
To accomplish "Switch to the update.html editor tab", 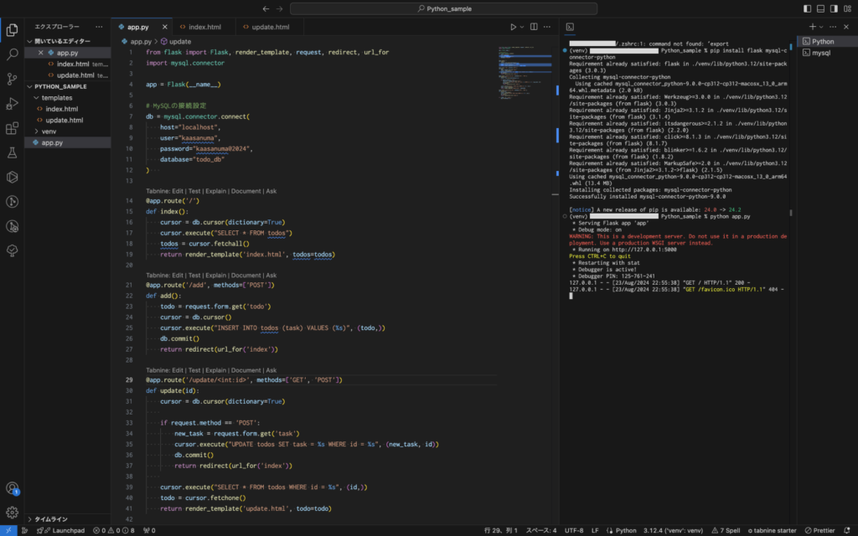I will pyautogui.click(x=270, y=27).
